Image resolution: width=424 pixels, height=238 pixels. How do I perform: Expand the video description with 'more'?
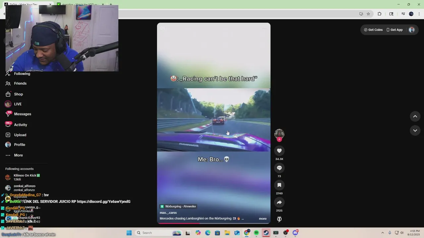pyautogui.click(x=263, y=218)
